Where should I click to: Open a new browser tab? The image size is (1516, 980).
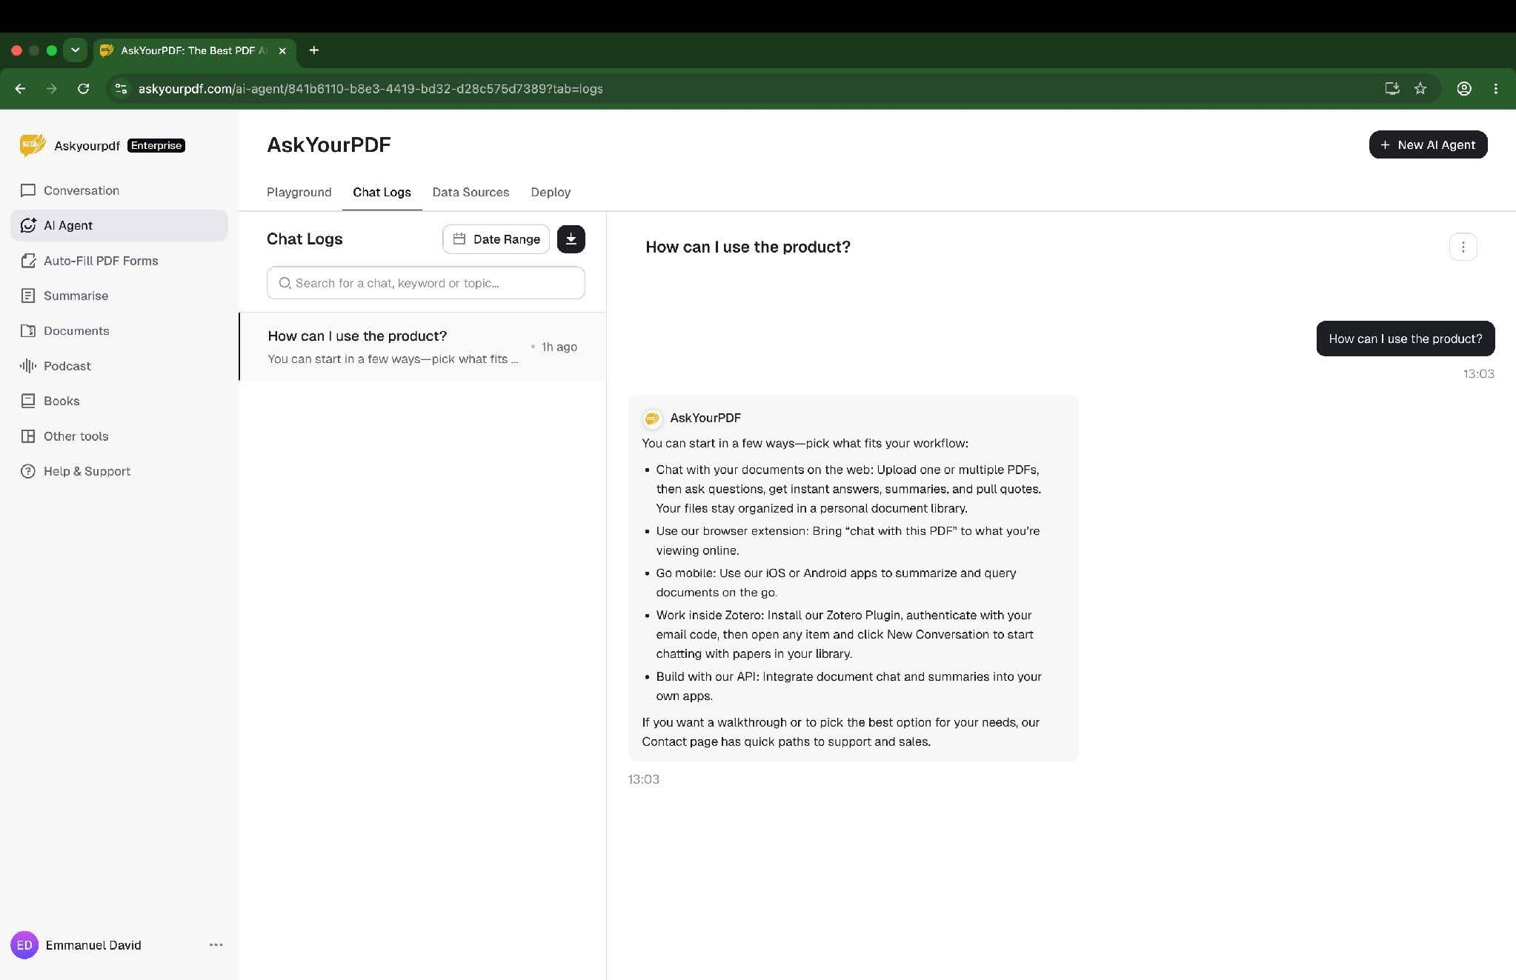314,50
